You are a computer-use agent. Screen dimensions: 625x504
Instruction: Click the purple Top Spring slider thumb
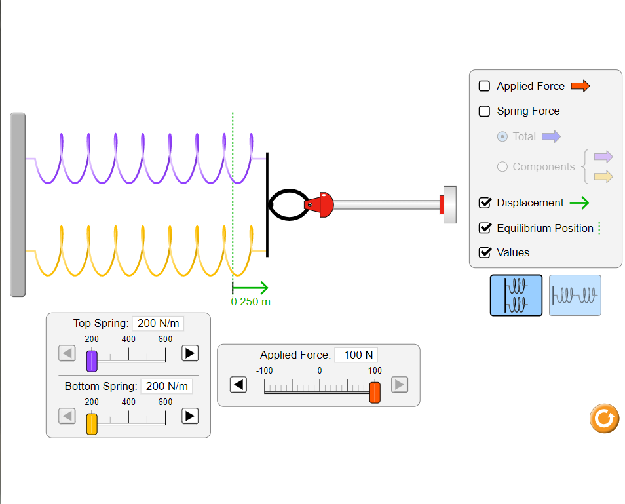coord(92,361)
